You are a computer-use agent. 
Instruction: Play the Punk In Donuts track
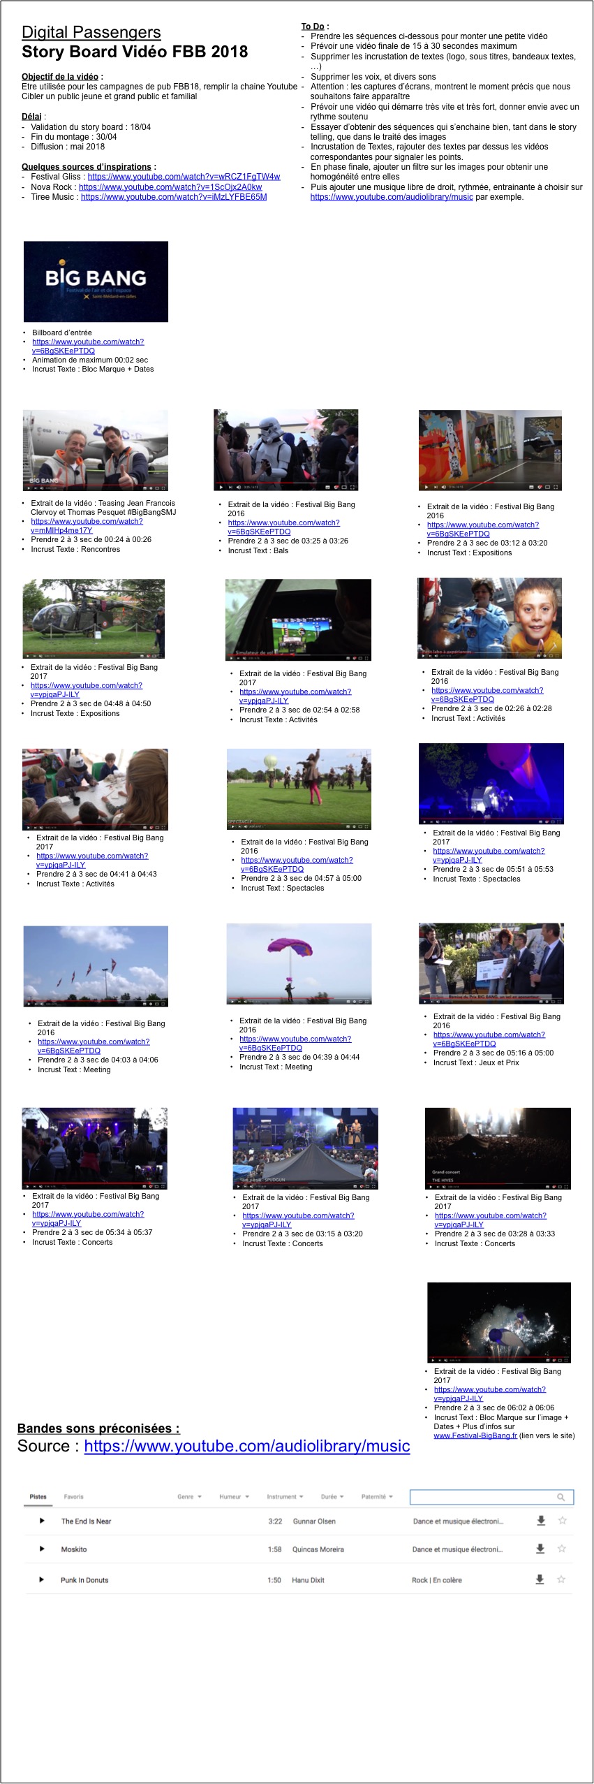42,1579
